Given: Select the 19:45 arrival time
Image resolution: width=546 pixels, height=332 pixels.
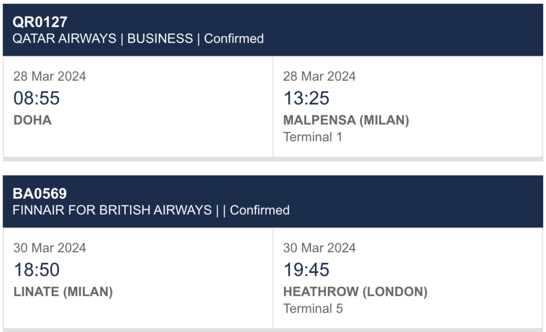Looking at the screenshot, I should click(x=306, y=270).
